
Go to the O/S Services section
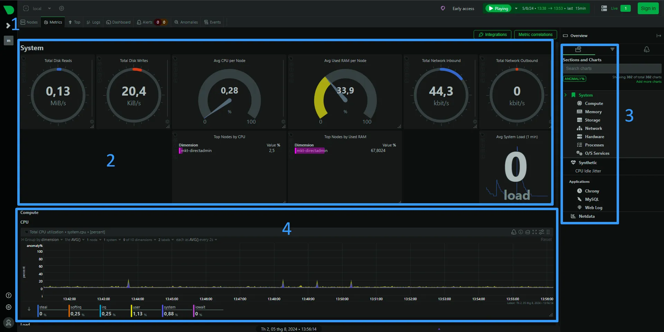point(597,153)
